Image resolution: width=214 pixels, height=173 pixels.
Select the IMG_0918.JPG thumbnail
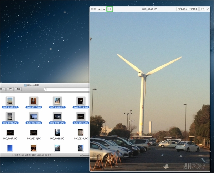[57, 101]
